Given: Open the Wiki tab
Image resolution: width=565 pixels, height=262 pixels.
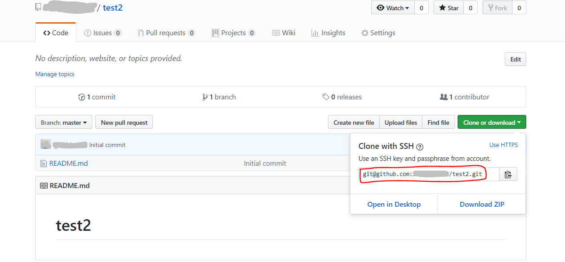Looking at the screenshot, I should point(284,33).
